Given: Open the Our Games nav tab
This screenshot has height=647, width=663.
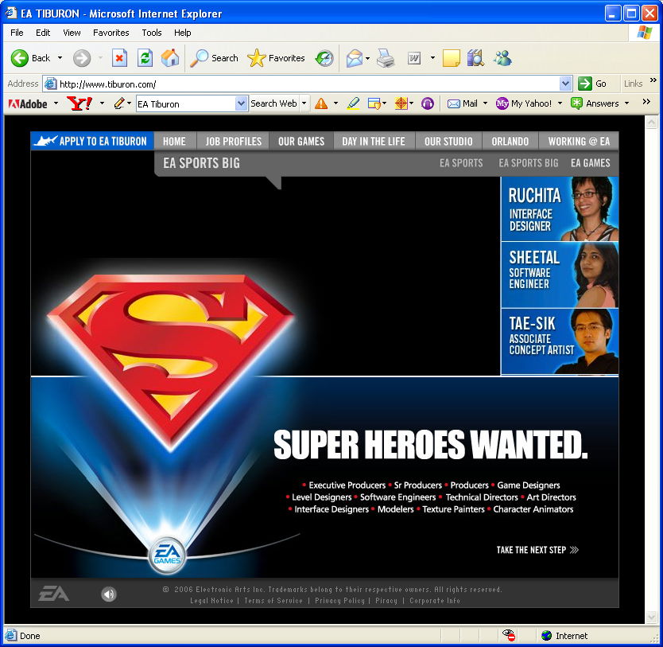Looking at the screenshot, I should coord(301,142).
